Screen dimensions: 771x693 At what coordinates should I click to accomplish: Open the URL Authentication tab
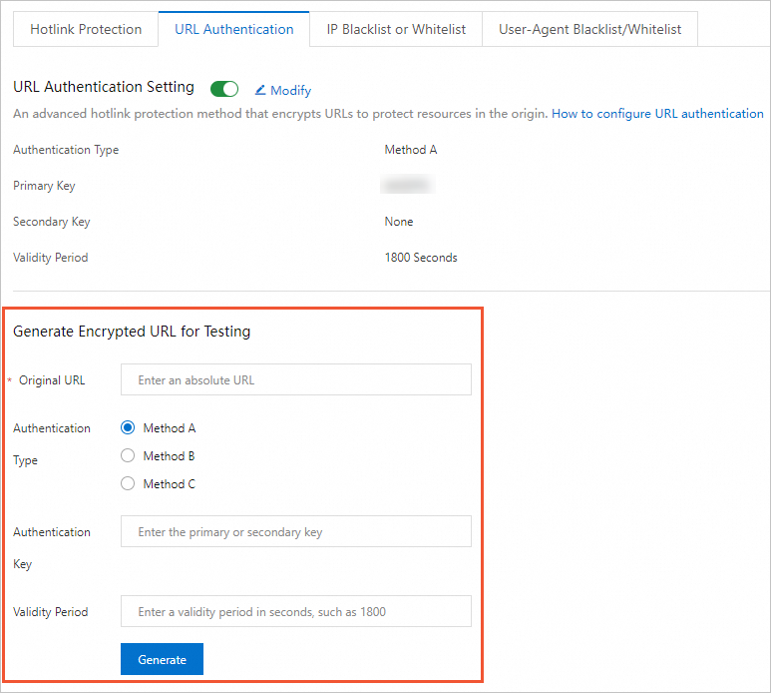click(234, 29)
